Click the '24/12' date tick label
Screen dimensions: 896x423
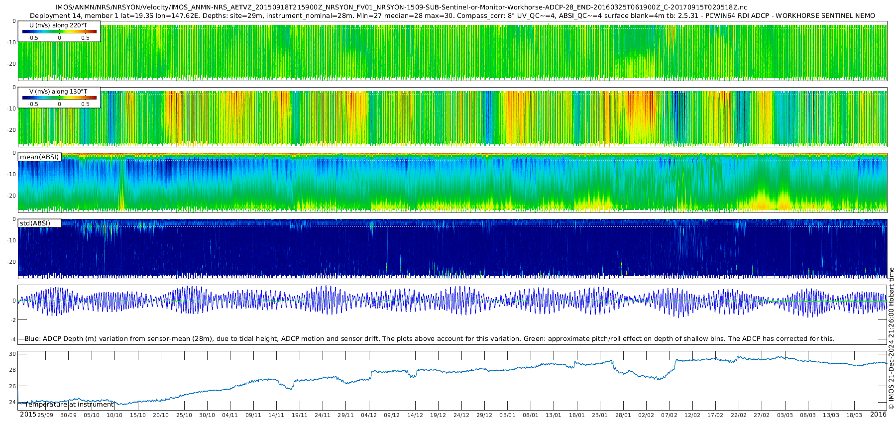coord(461,415)
